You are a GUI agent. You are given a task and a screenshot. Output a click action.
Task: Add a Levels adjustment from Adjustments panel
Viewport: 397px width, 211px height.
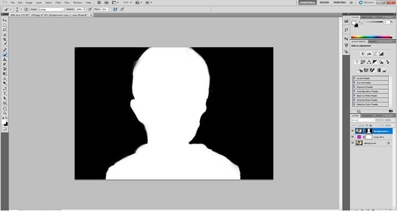pos(369,54)
